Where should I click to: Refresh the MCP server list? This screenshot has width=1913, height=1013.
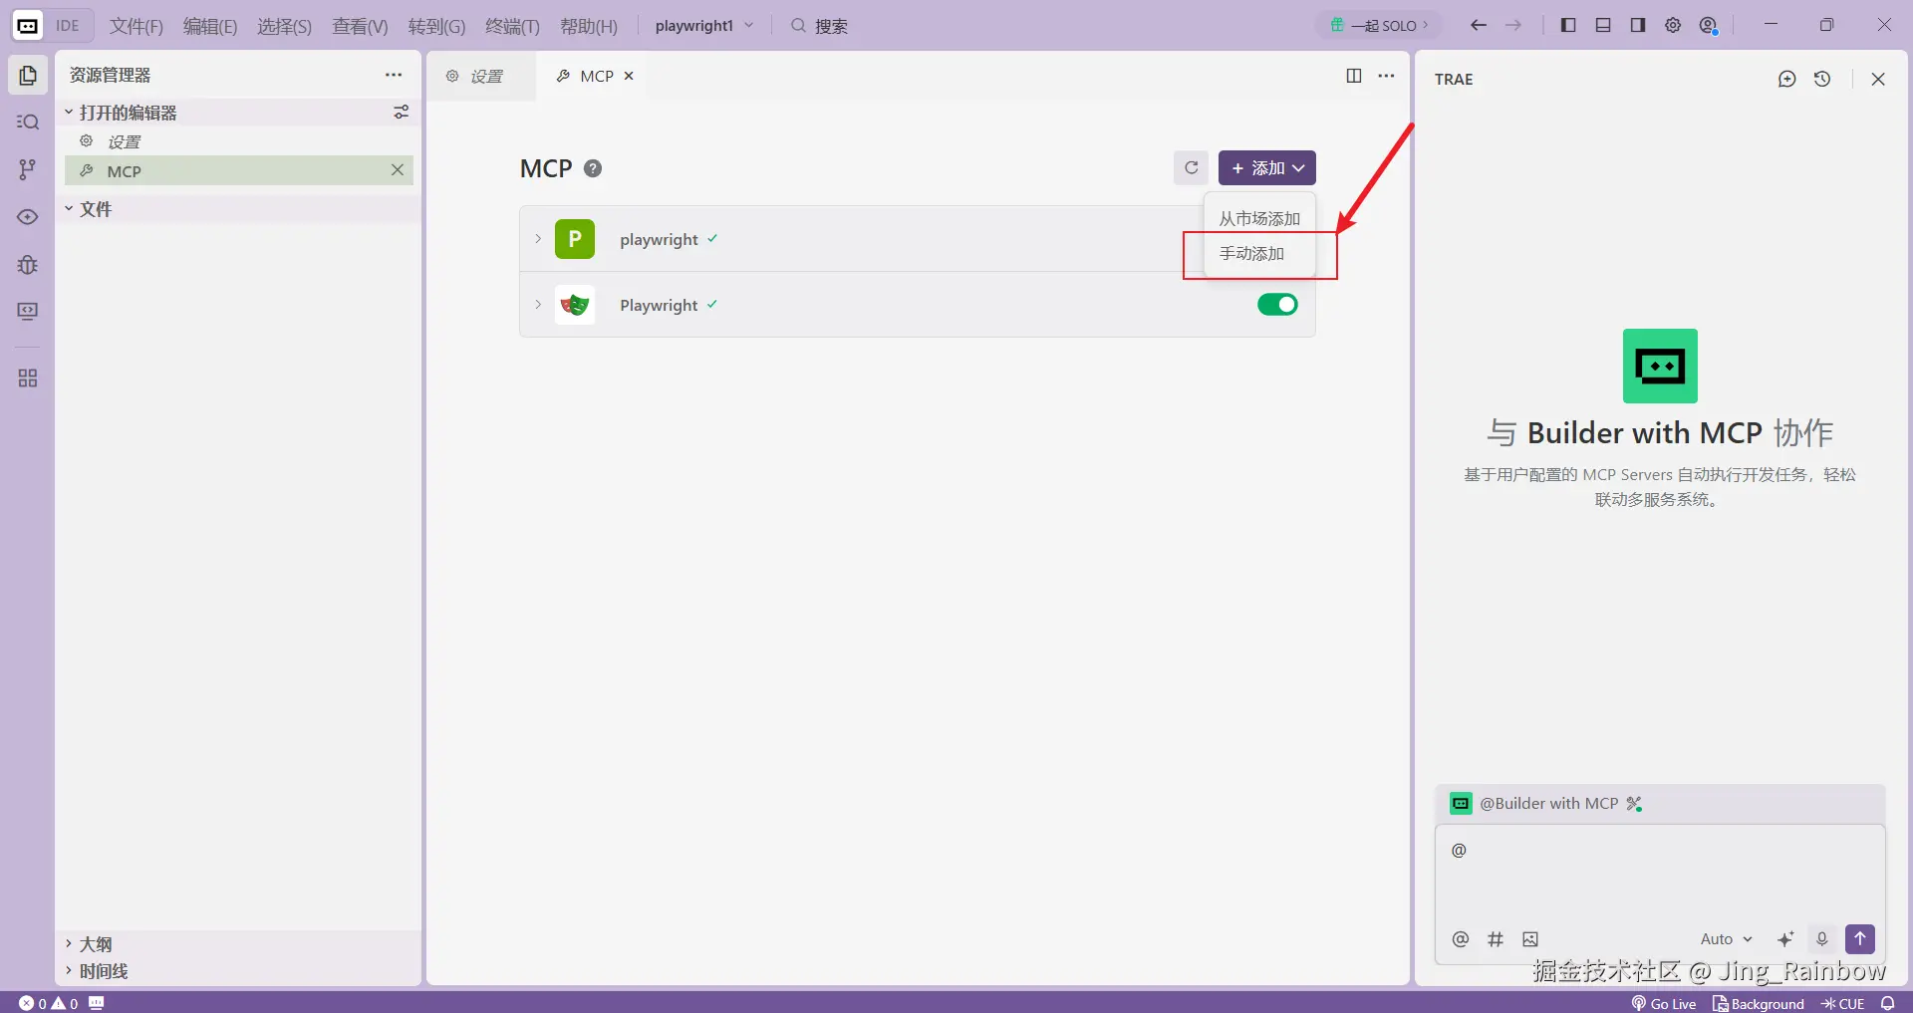[x=1191, y=168]
